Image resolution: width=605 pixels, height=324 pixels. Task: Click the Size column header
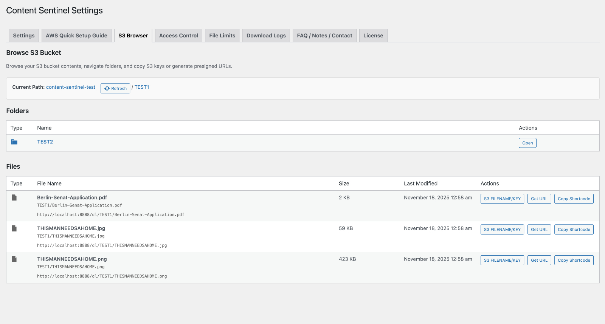tap(344, 184)
